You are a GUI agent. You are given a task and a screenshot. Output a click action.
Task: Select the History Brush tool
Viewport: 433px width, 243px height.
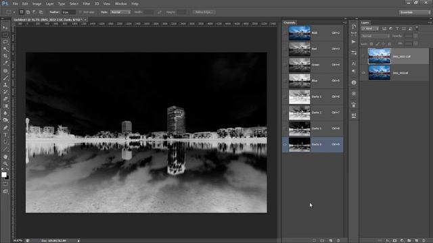5,92
